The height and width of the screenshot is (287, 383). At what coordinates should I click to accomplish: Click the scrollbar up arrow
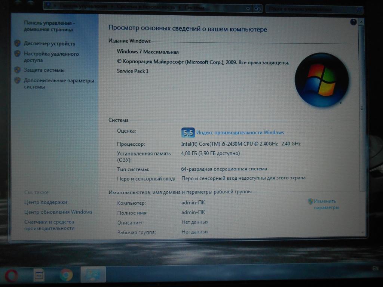361,22
